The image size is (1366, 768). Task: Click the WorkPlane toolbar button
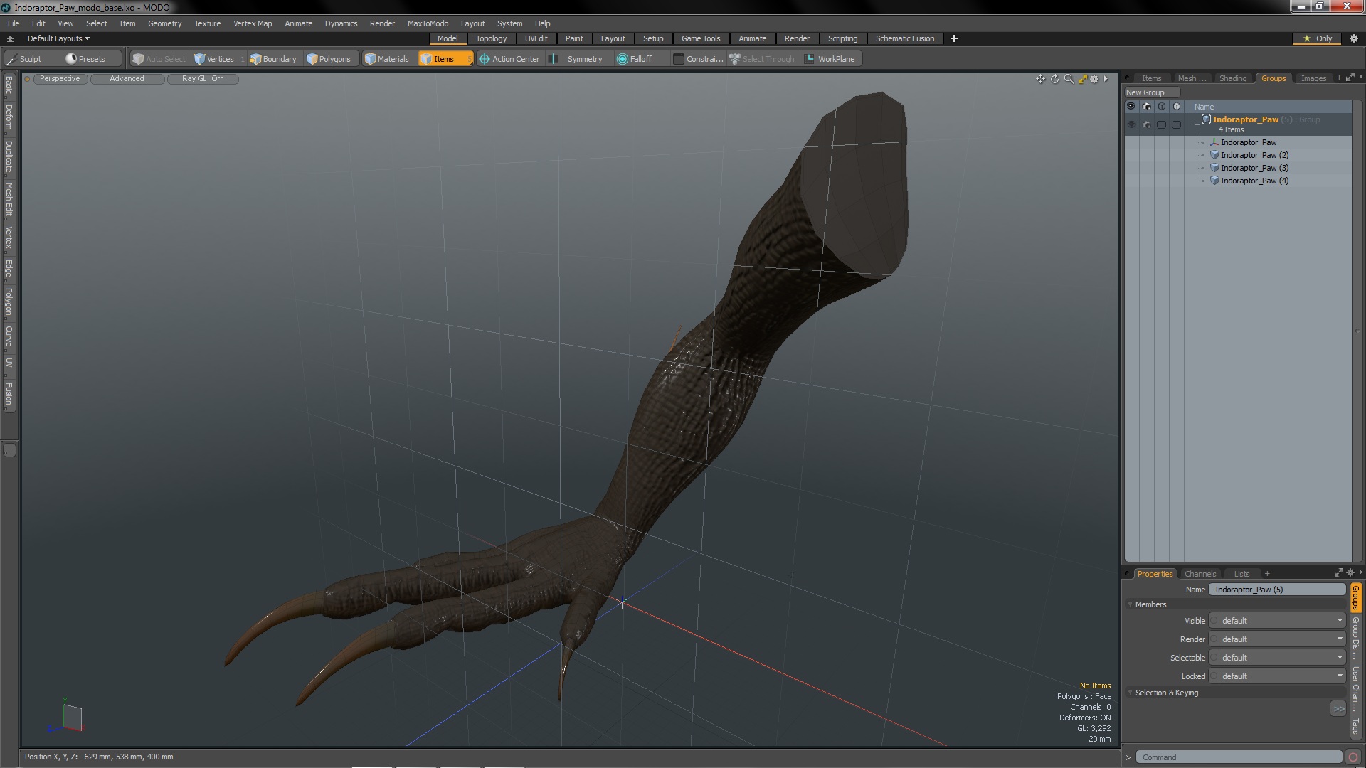tap(830, 59)
